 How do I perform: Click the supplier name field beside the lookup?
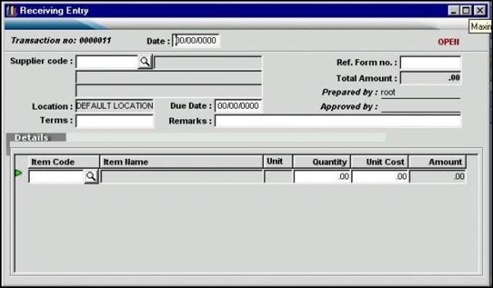[x=208, y=62]
